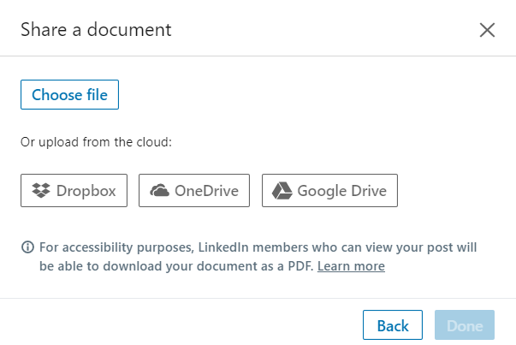
Task: Pick the Google Drive text label
Action: (342, 191)
